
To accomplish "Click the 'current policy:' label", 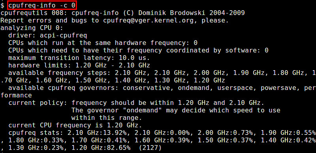I will click(x=38, y=103).
